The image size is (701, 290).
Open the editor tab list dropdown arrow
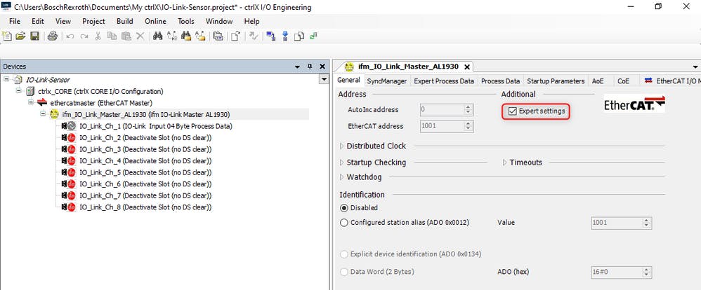695,67
